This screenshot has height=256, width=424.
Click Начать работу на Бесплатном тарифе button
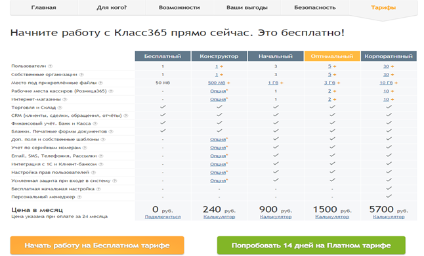click(97, 245)
